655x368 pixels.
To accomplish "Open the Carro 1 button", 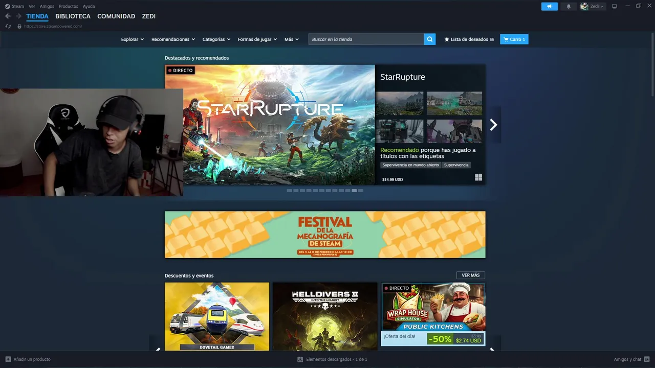I will (x=514, y=39).
